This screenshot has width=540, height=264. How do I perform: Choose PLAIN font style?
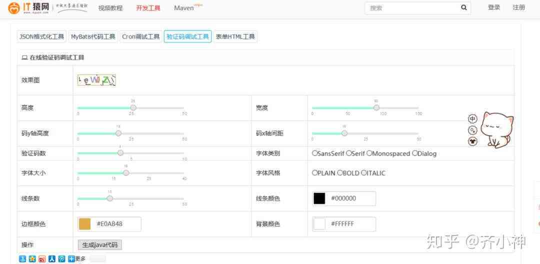point(314,173)
